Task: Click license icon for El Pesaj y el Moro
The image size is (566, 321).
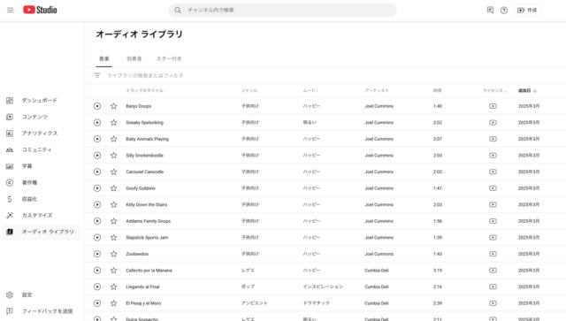Action: coord(493,303)
